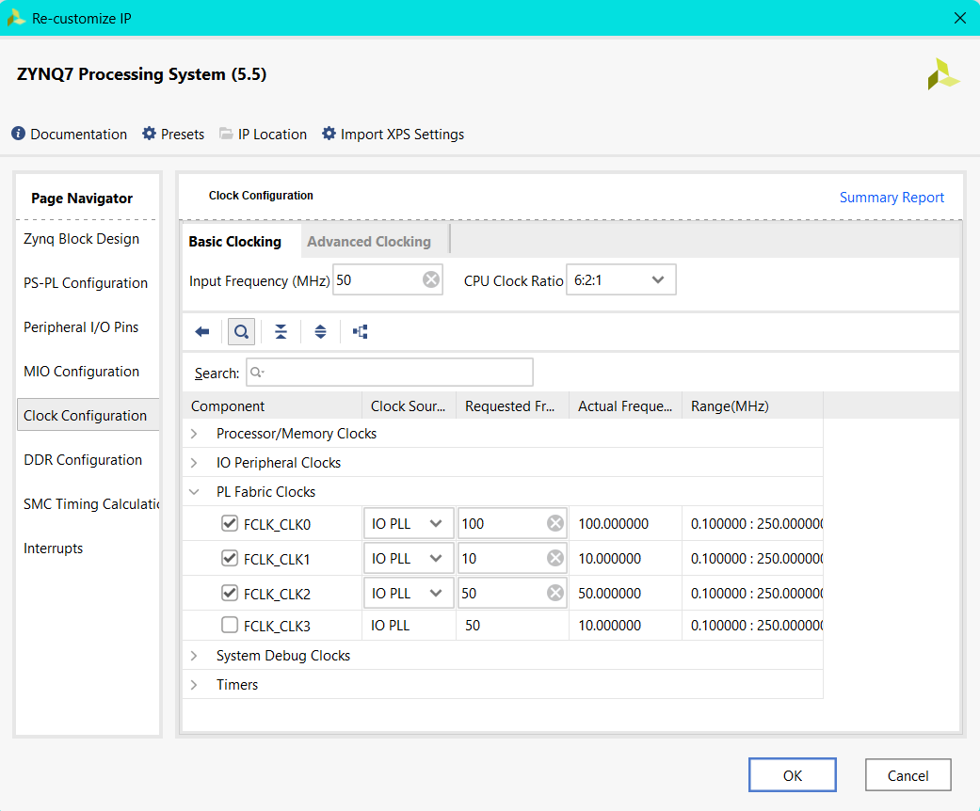Select Clock Configuration in Page Navigator
The image size is (980, 811).
tap(88, 416)
